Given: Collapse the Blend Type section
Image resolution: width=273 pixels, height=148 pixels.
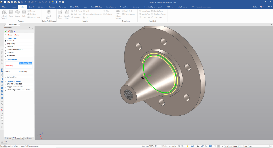Looking at the screenshot, I should click(6, 38).
